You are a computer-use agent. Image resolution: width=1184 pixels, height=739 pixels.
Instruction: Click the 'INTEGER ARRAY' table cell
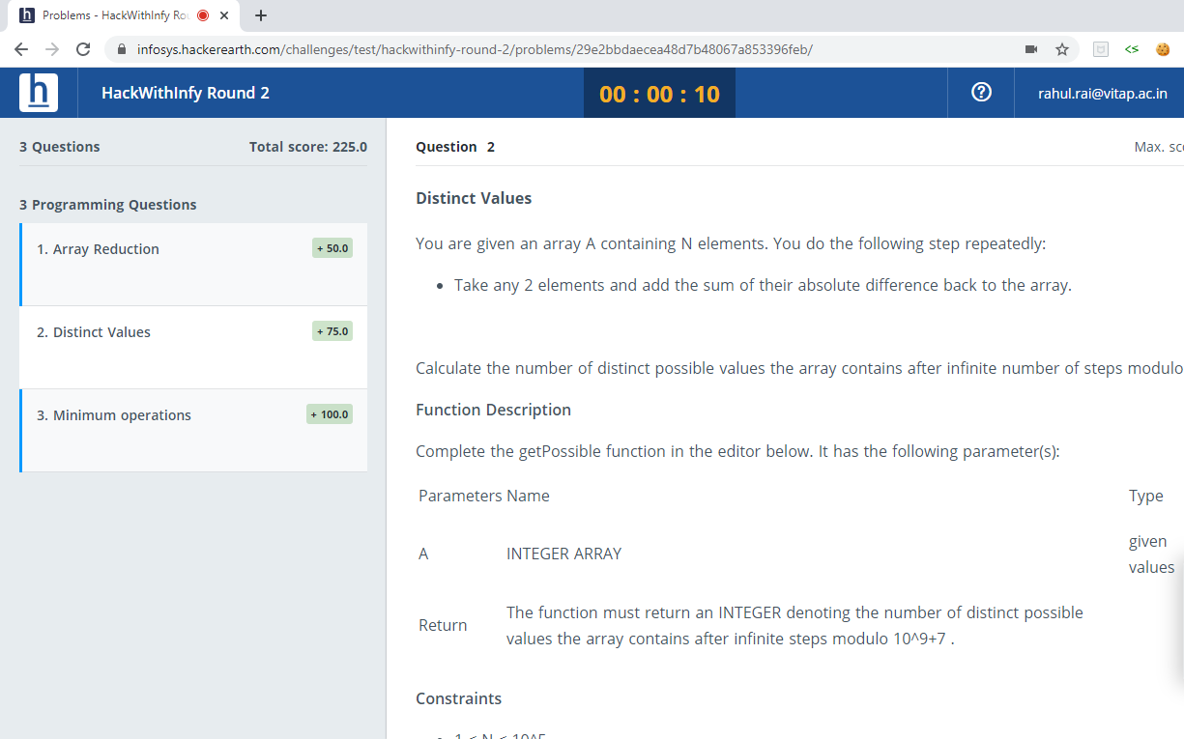[564, 554]
